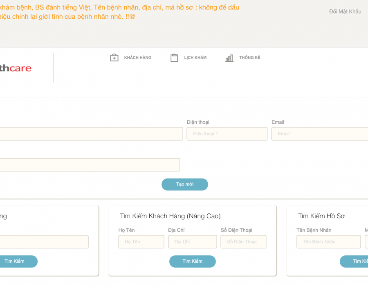This screenshot has height=286, width=368.
Task: Click the Lịch Khám clipboard icon
Action: point(174,58)
